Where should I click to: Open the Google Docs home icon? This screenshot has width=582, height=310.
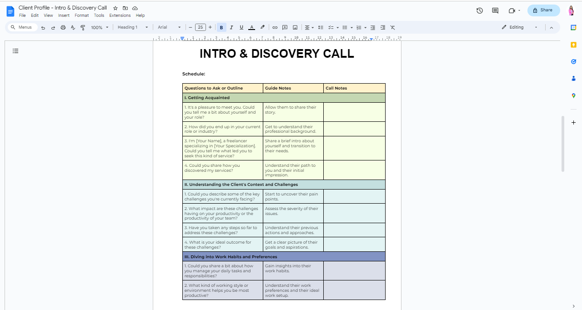(10, 11)
